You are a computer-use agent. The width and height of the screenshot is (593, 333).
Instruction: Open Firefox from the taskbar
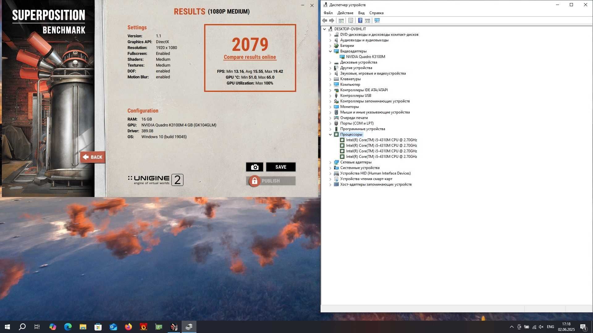pyautogui.click(x=128, y=327)
